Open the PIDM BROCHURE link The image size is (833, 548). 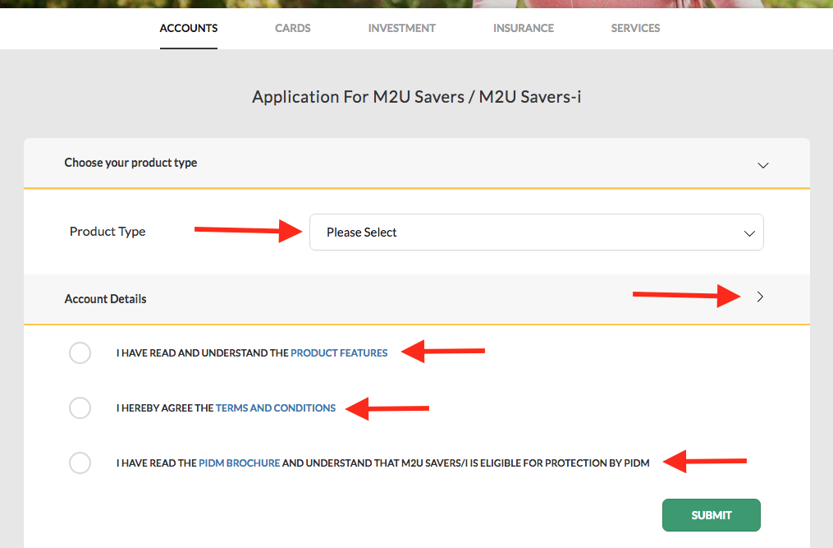239,463
